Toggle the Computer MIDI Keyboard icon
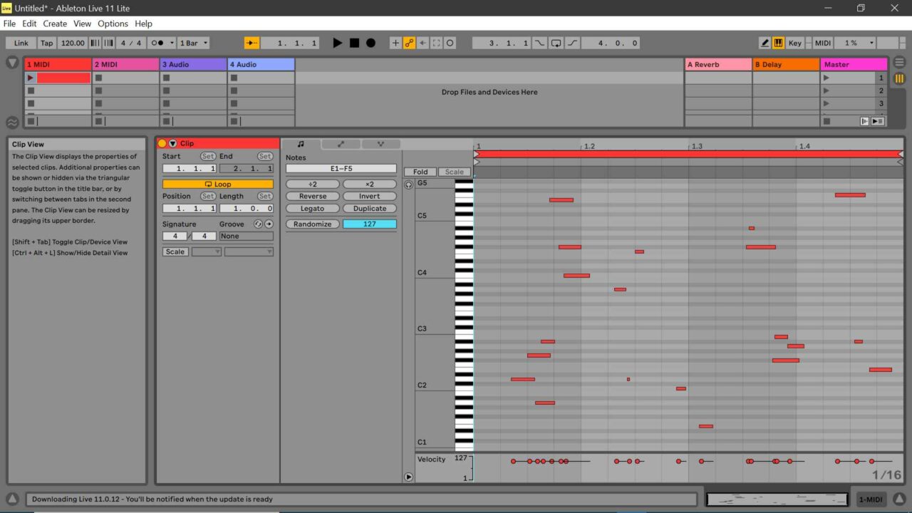This screenshot has width=912, height=513. point(777,42)
